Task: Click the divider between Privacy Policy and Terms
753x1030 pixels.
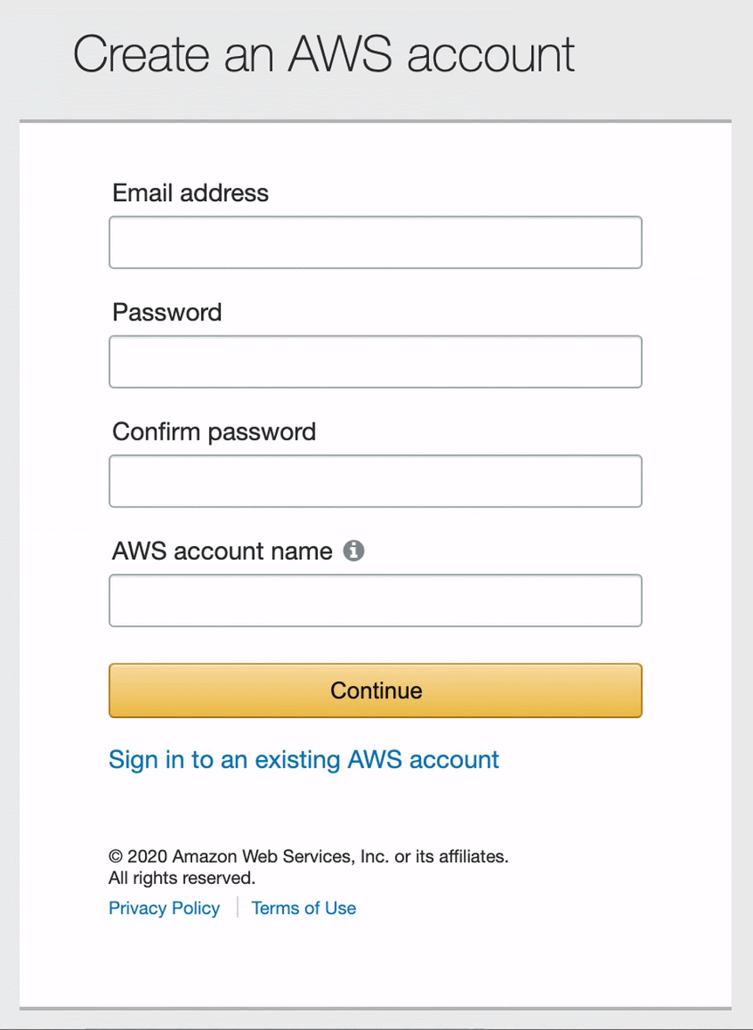Action: pyautogui.click(x=237, y=908)
